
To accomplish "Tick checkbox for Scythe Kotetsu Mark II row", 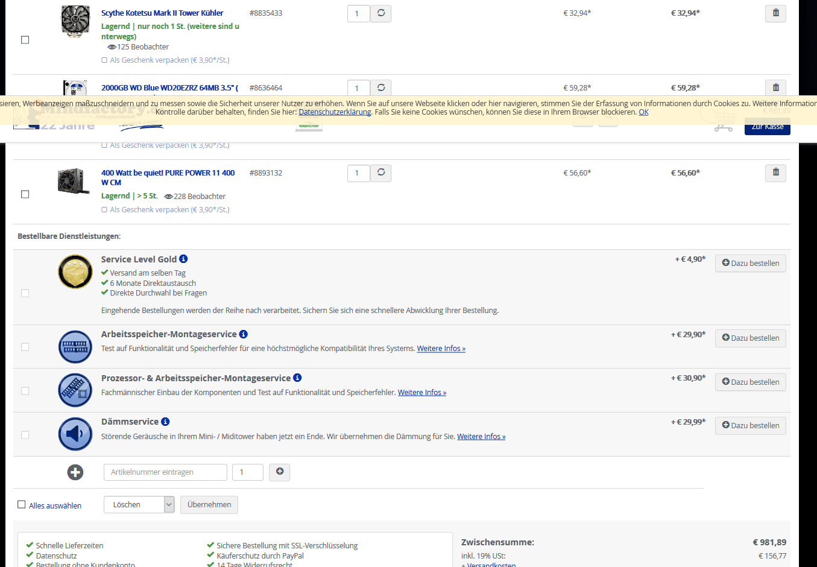I will [25, 40].
